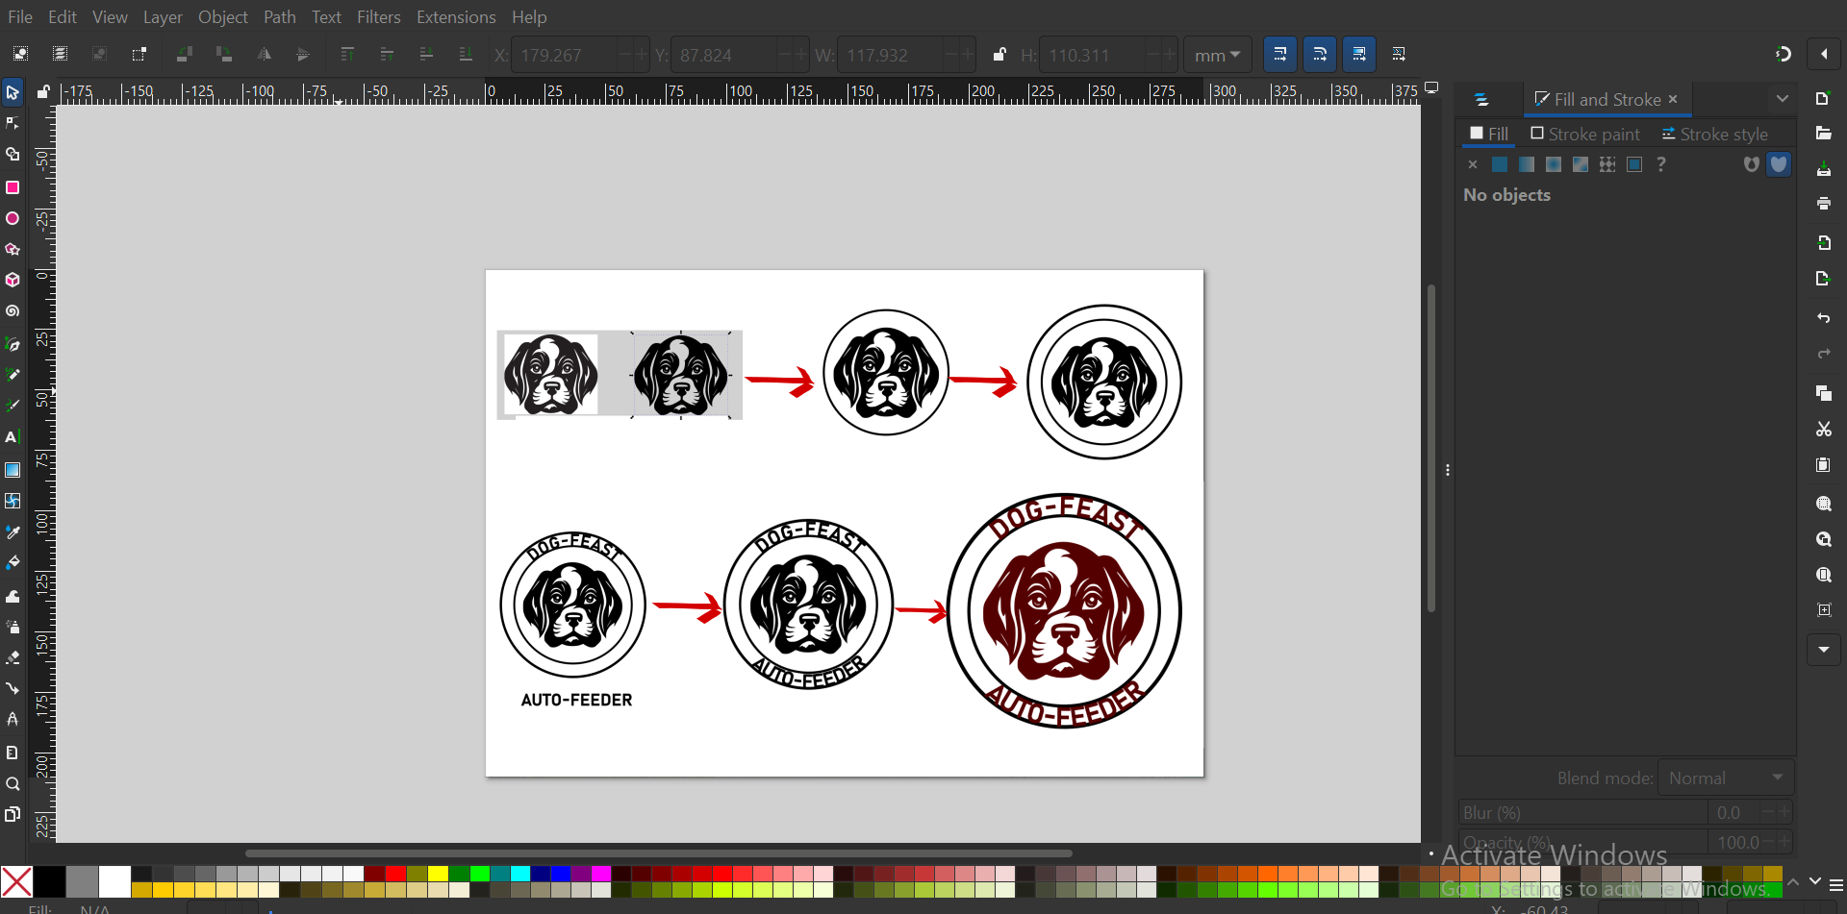Toggle move patterns with object
The width and height of the screenshot is (1847, 914).
pyautogui.click(x=1399, y=54)
